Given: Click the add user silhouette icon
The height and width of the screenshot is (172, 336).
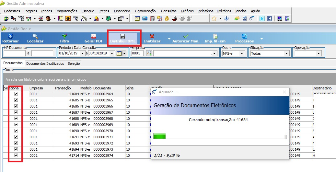Looking at the screenshot, I should pyautogui.click(x=190, y=19).
